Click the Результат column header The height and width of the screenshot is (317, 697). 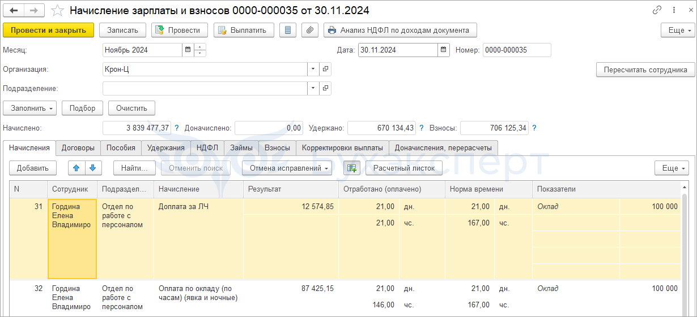click(291, 189)
